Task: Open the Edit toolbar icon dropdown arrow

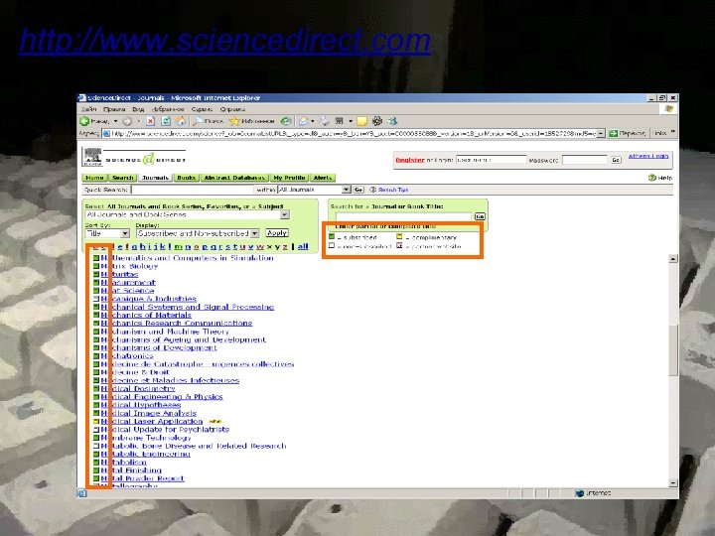Action: (x=351, y=121)
